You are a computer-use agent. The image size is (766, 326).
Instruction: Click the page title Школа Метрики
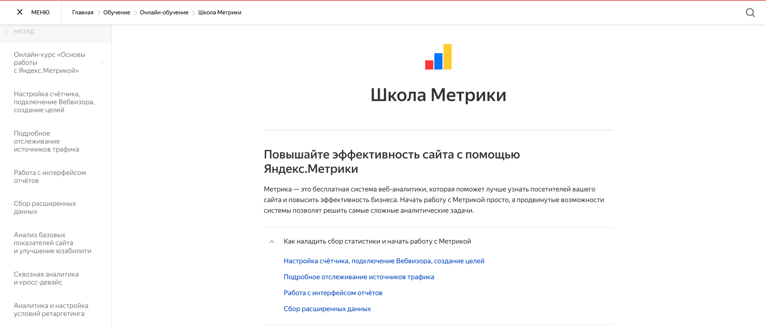point(438,95)
